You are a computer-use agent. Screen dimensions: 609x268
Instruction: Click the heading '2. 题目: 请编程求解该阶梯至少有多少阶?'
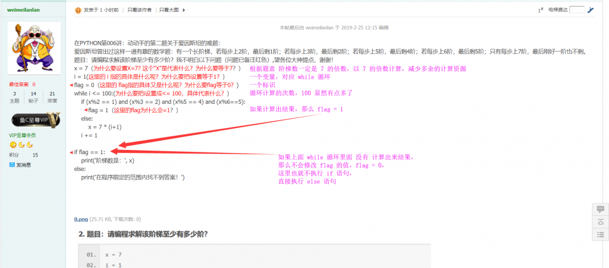pyautogui.click(x=143, y=234)
